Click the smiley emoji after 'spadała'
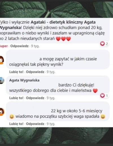This screenshot has height=146, width=113. (x=103, y=117)
